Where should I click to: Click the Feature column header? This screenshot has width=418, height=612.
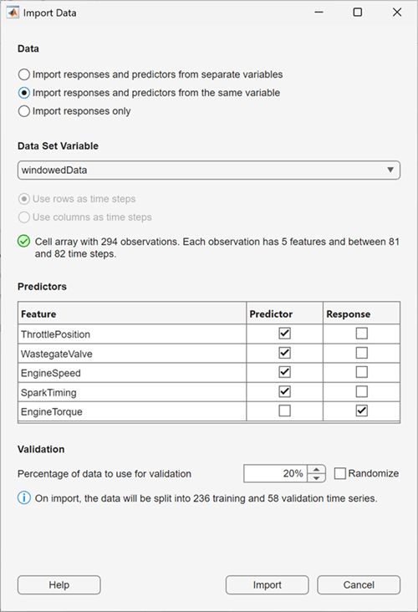click(132, 314)
